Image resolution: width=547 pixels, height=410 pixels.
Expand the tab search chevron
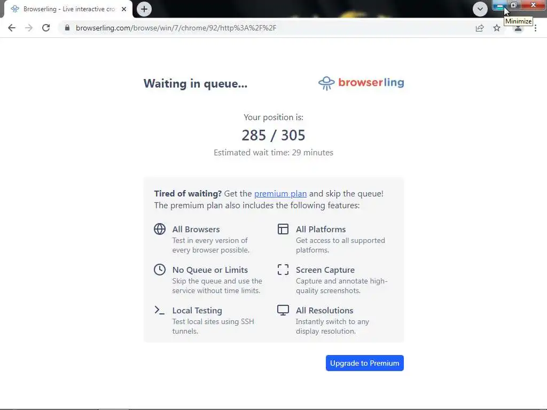[x=480, y=9]
